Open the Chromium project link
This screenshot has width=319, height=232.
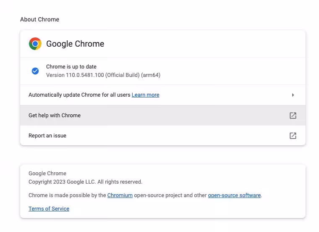tap(120, 195)
